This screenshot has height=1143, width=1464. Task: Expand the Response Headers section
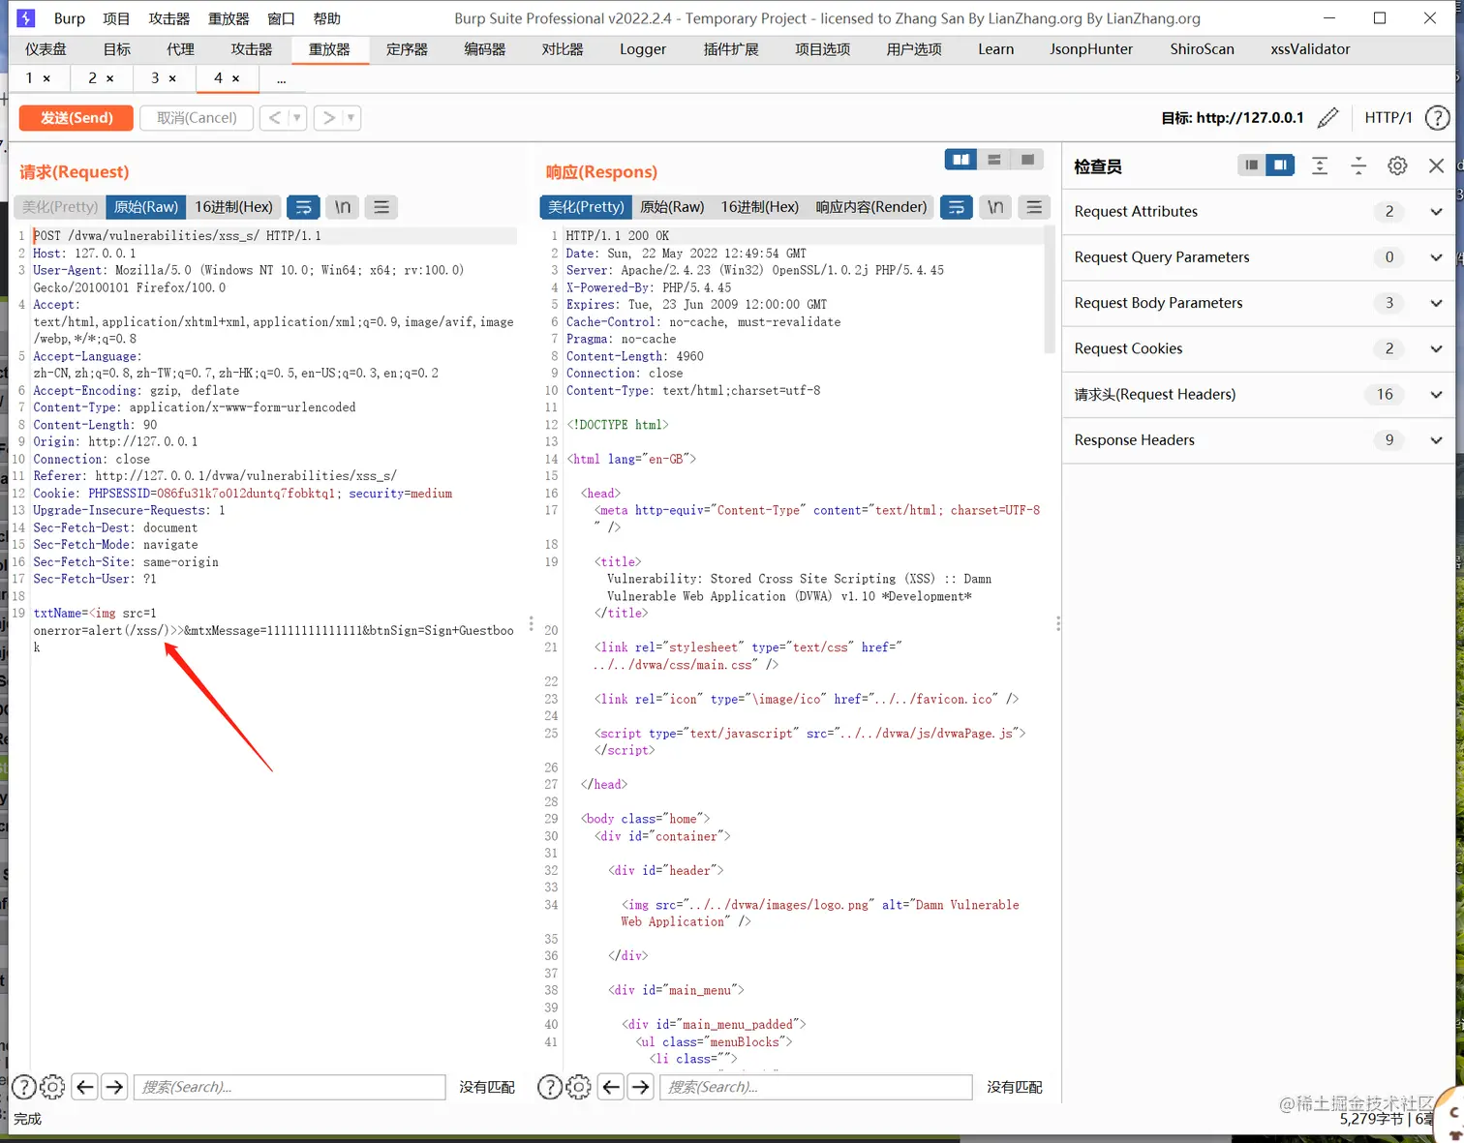(x=1259, y=440)
